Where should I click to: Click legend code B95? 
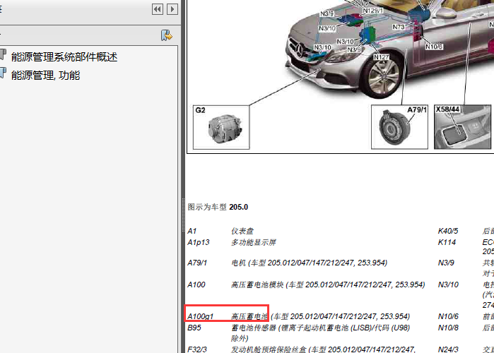point(194,328)
